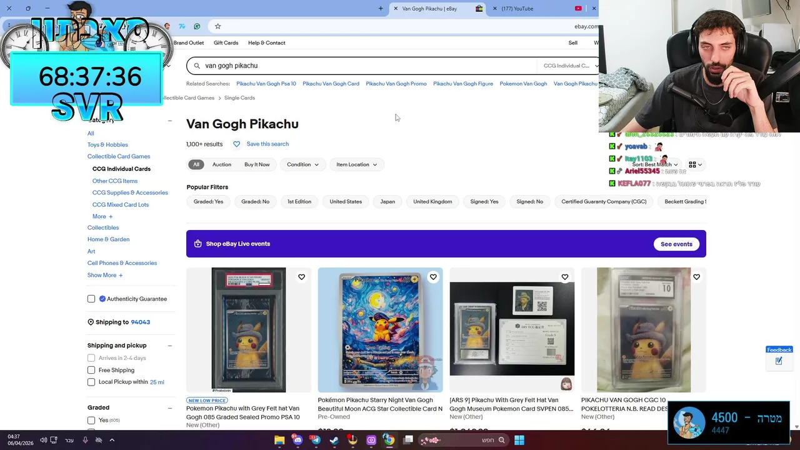Select the All listings tab
Screen dimensions: 800x450
coord(196,164)
